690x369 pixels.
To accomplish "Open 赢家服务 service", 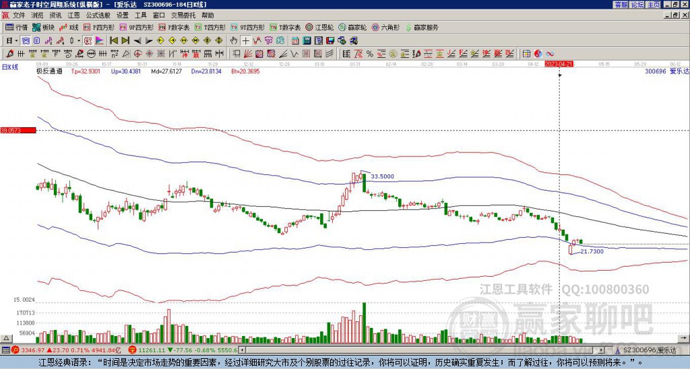I will (422, 27).
